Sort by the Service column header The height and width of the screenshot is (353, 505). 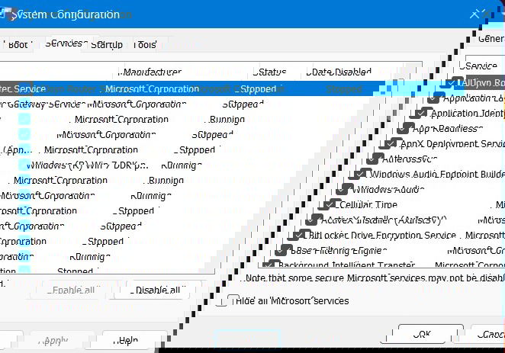click(x=479, y=66)
